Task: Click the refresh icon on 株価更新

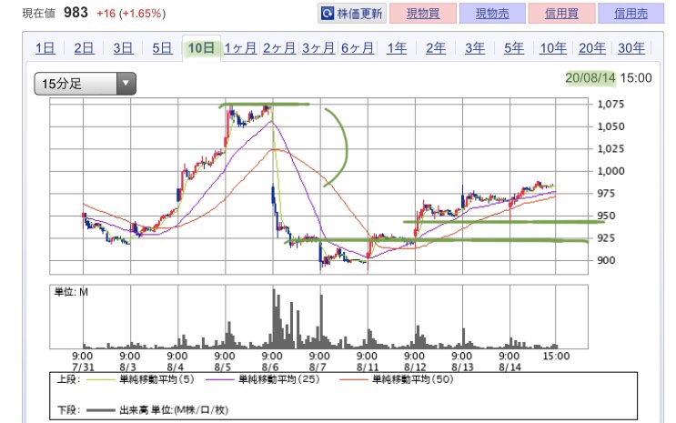Action: pos(328,14)
